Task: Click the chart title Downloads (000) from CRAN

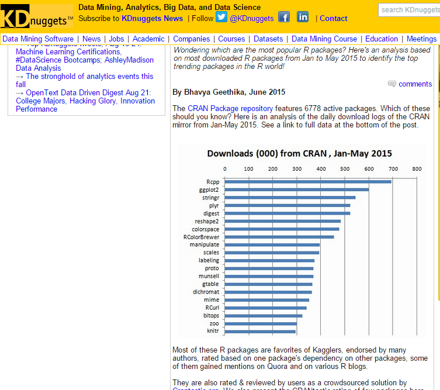Action: 299,154
